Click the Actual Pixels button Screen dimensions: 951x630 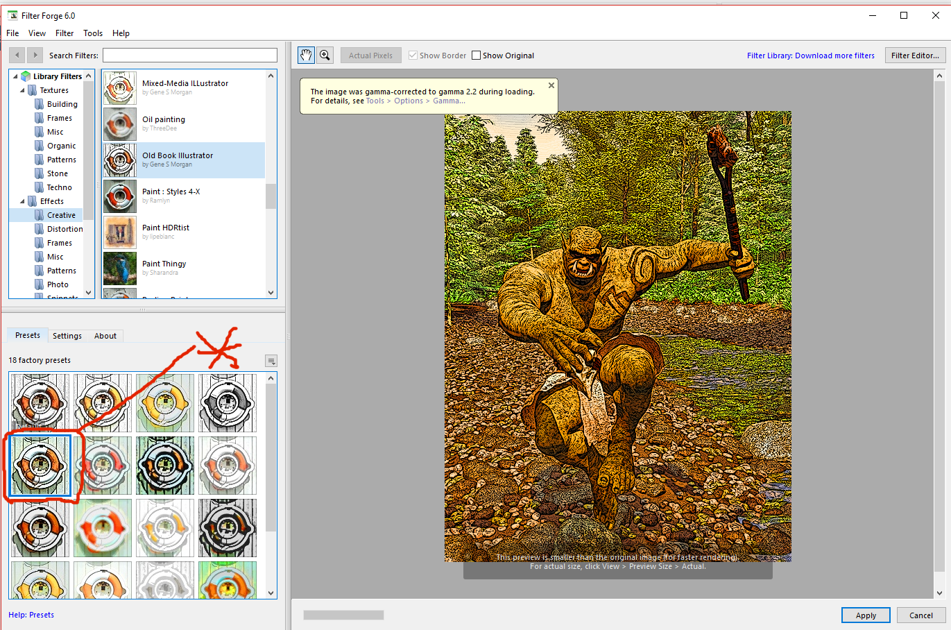(x=370, y=56)
